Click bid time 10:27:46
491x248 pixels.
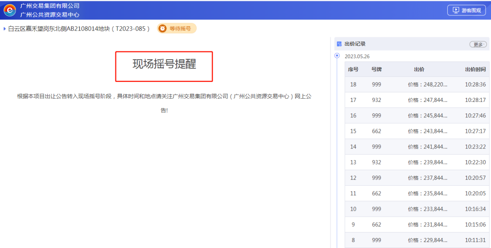point(476,116)
